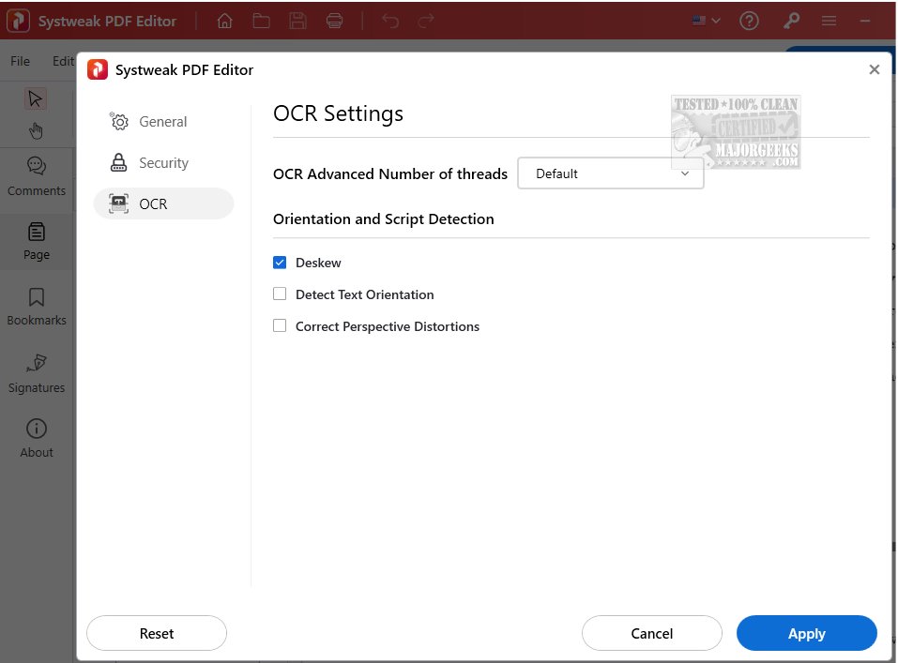Close the settings dialog
The image size is (898, 663).
pyautogui.click(x=874, y=69)
